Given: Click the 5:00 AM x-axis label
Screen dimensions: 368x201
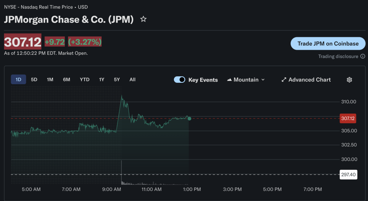Looking at the screenshot, I should [x=31, y=189].
